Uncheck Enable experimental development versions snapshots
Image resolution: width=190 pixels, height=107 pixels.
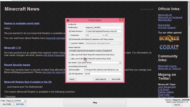click(x=70, y=51)
